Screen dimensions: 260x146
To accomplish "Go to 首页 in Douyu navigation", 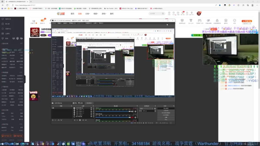I will pos(72,14).
